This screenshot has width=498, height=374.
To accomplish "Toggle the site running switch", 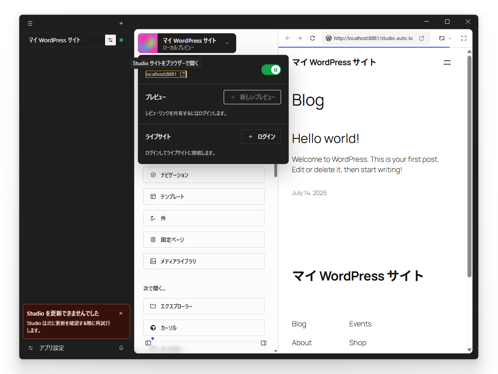I will tap(271, 70).
